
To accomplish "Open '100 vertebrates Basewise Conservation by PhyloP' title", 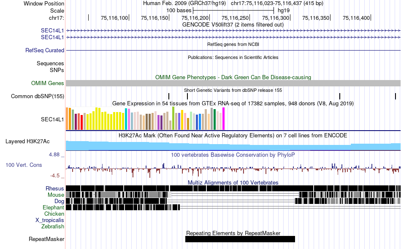I will coord(233,155).
